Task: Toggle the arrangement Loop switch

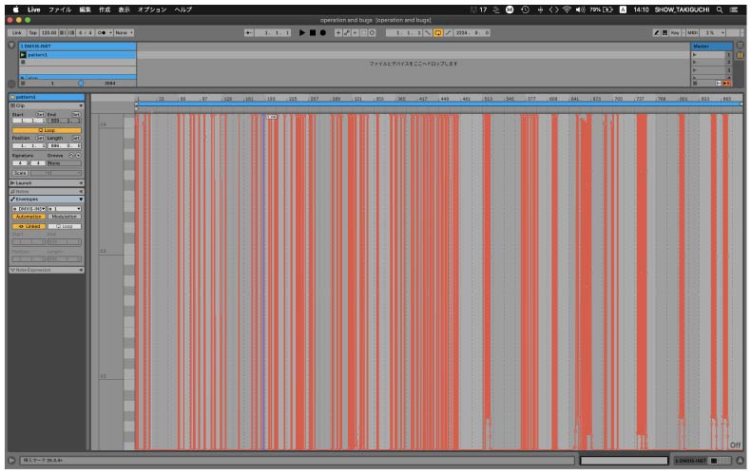Action: [437, 32]
